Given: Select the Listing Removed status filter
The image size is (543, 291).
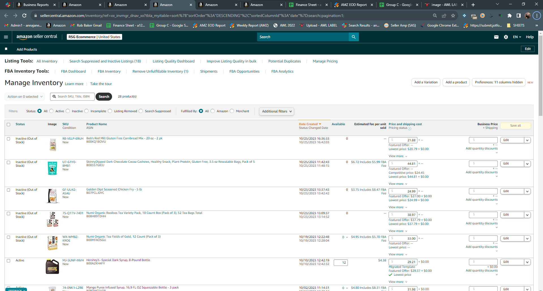Looking at the screenshot, I should click(110, 111).
